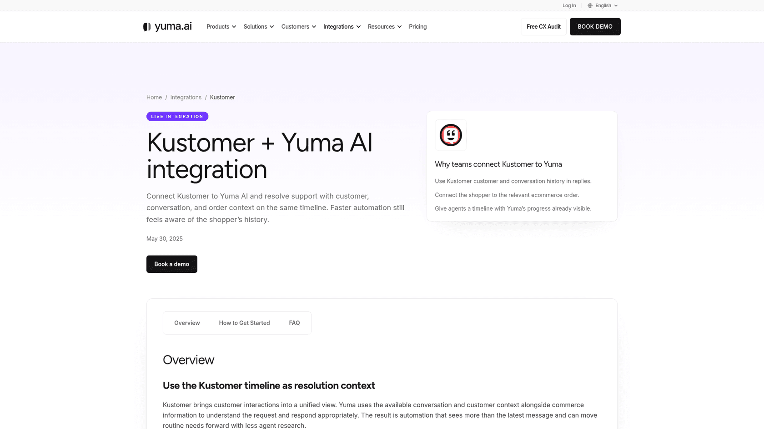Screen dimensions: 764x429
Task: Click 'Use Kustomer customer and conversation history' line
Action: coord(513,181)
